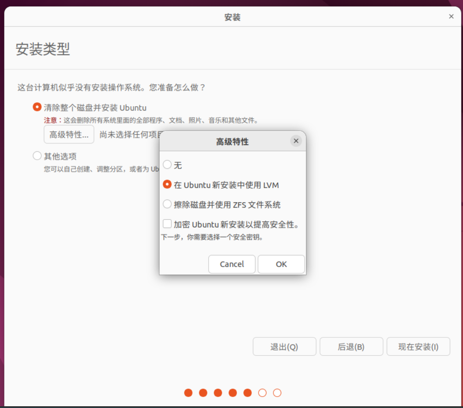The image size is (463, 408).
Task: Click 退出(Q) to quit installer
Action: pos(284,346)
